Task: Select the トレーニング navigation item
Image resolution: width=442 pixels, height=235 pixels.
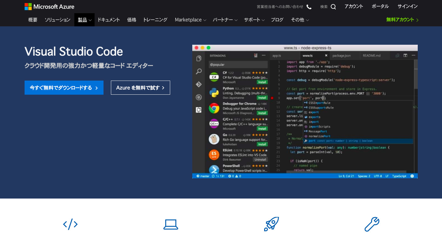Action: pos(155,20)
